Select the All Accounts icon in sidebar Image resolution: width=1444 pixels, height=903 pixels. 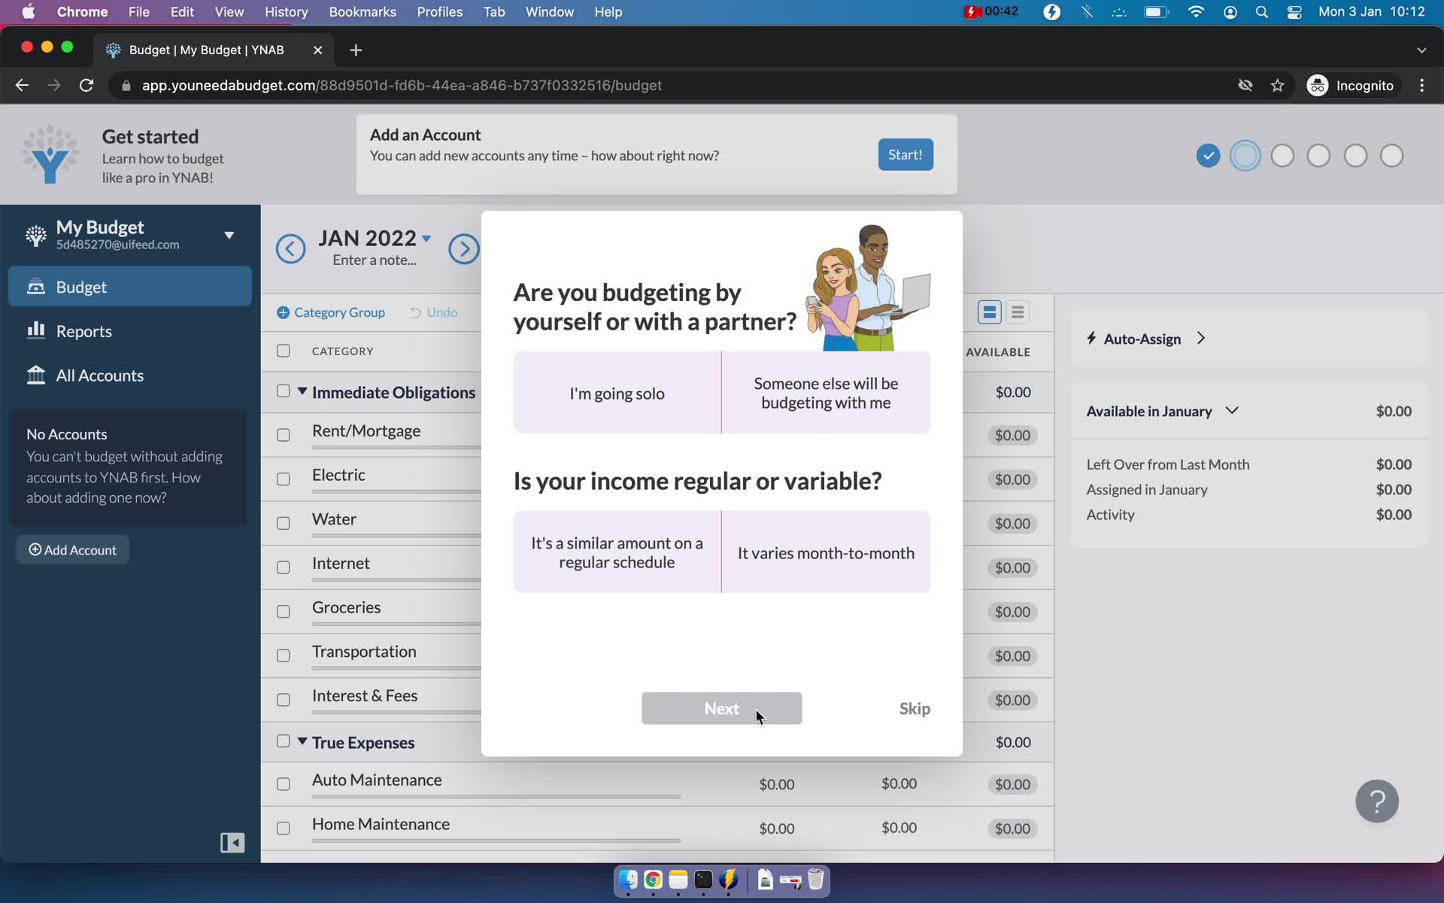[38, 375]
